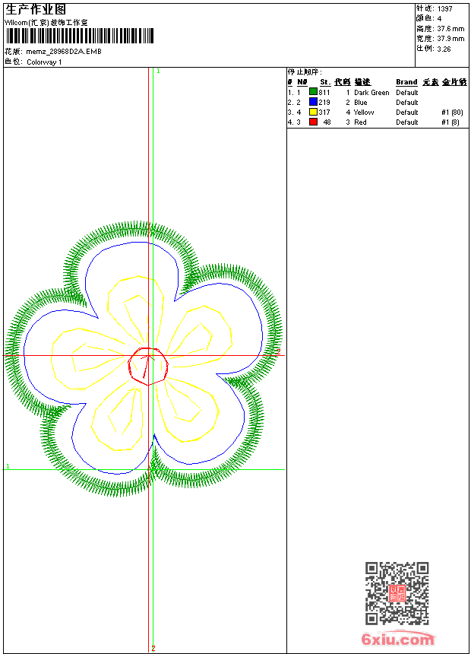Click the barcode under the Wilcom title
Viewport: 471px width, 654px height.
[x=79, y=37]
